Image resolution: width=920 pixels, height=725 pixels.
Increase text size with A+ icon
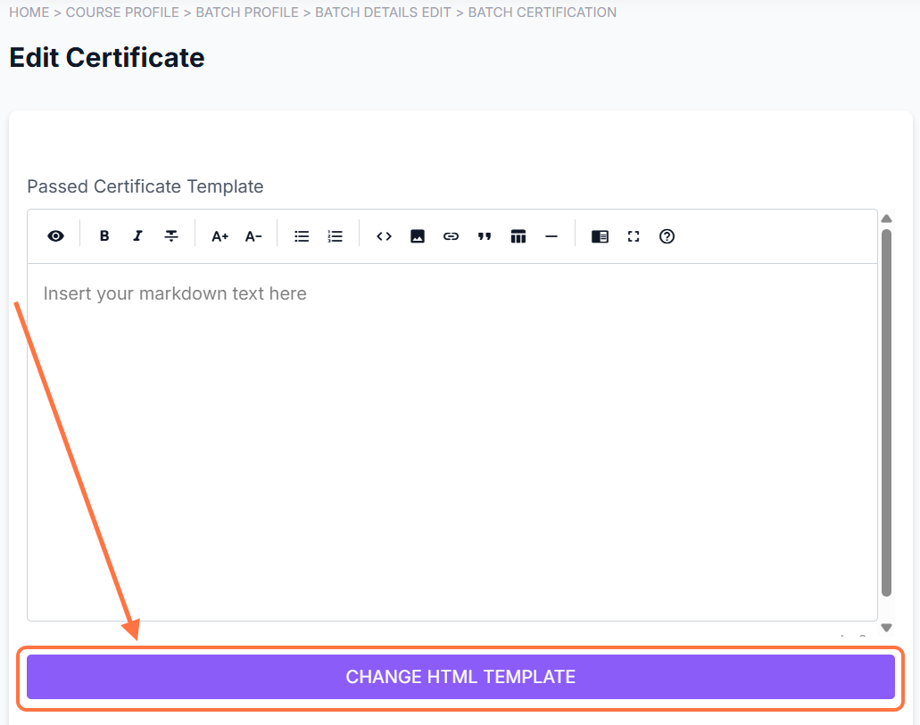pyautogui.click(x=220, y=236)
